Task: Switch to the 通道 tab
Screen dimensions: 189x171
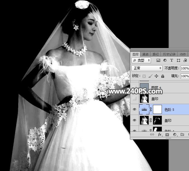Action: coord(145,54)
